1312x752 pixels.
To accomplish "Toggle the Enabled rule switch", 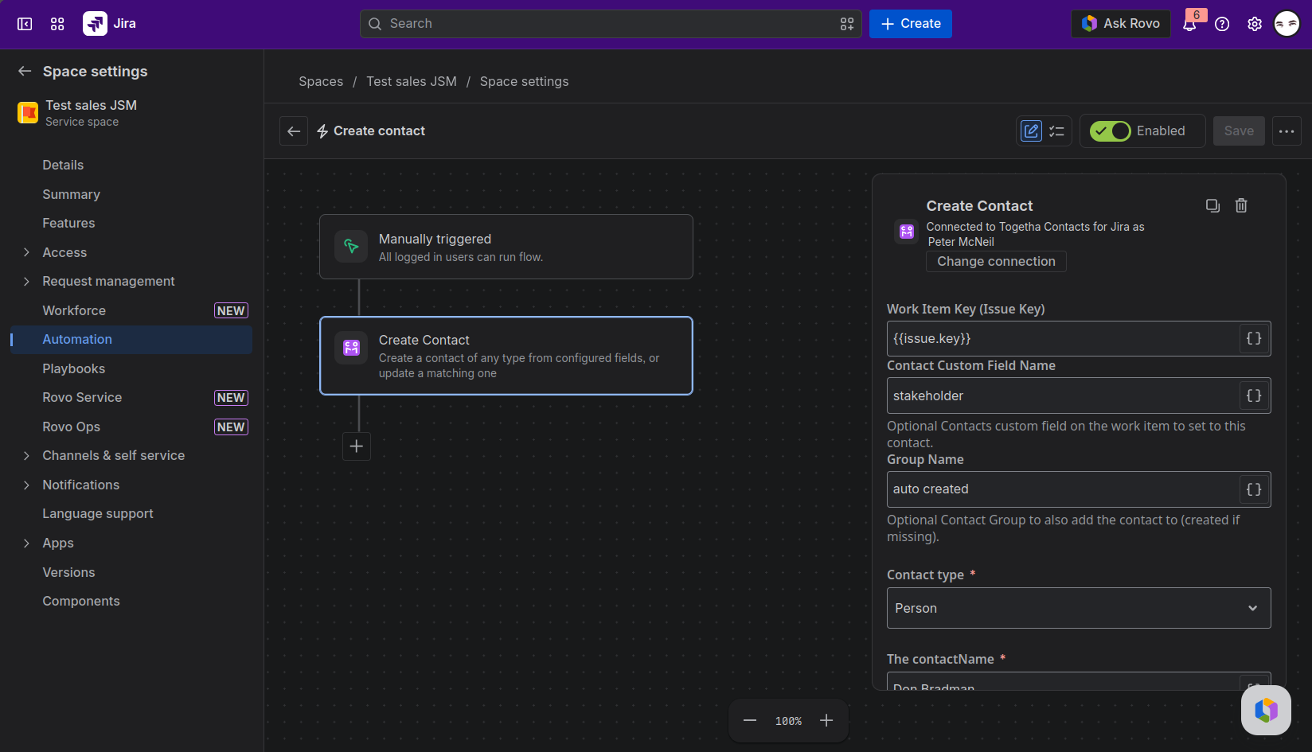I will 1110,131.
